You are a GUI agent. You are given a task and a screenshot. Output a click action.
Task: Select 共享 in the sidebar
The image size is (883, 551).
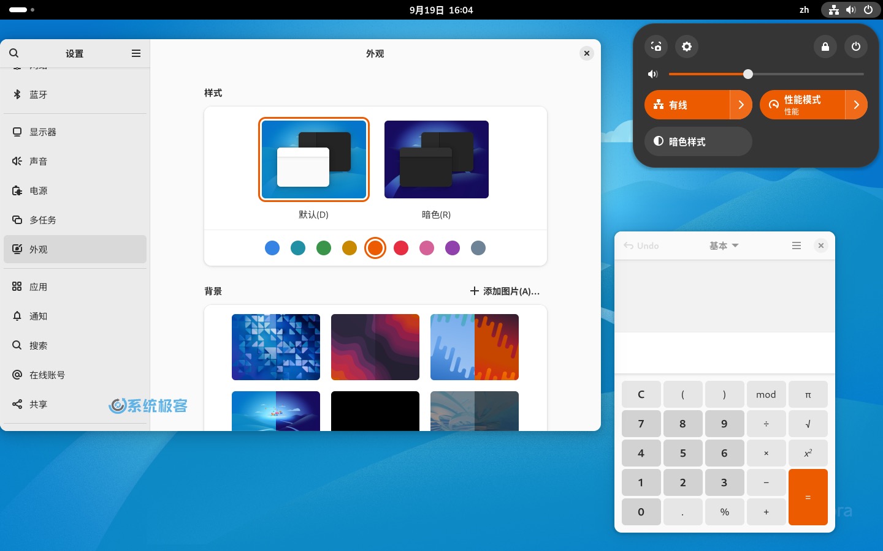75,404
